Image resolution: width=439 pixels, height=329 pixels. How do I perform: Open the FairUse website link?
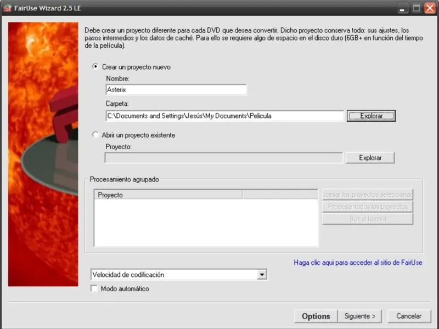tap(358, 263)
